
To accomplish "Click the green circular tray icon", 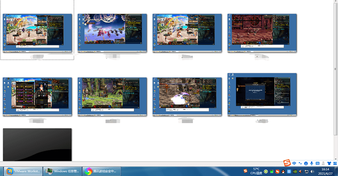I will [x=266, y=171].
